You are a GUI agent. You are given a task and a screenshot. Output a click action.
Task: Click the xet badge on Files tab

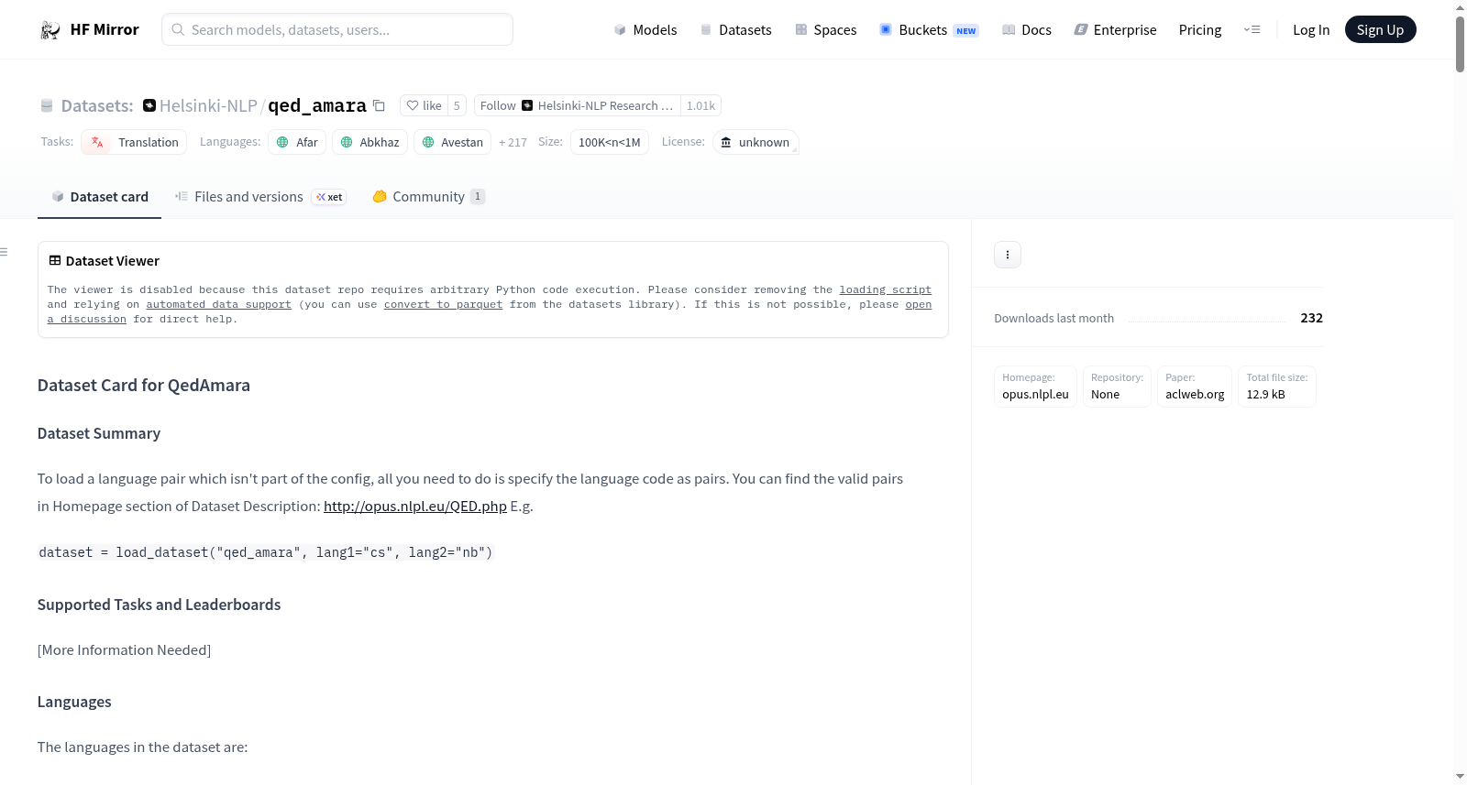point(329,197)
